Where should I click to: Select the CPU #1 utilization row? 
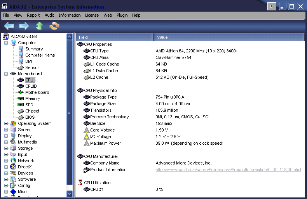(190, 189)
